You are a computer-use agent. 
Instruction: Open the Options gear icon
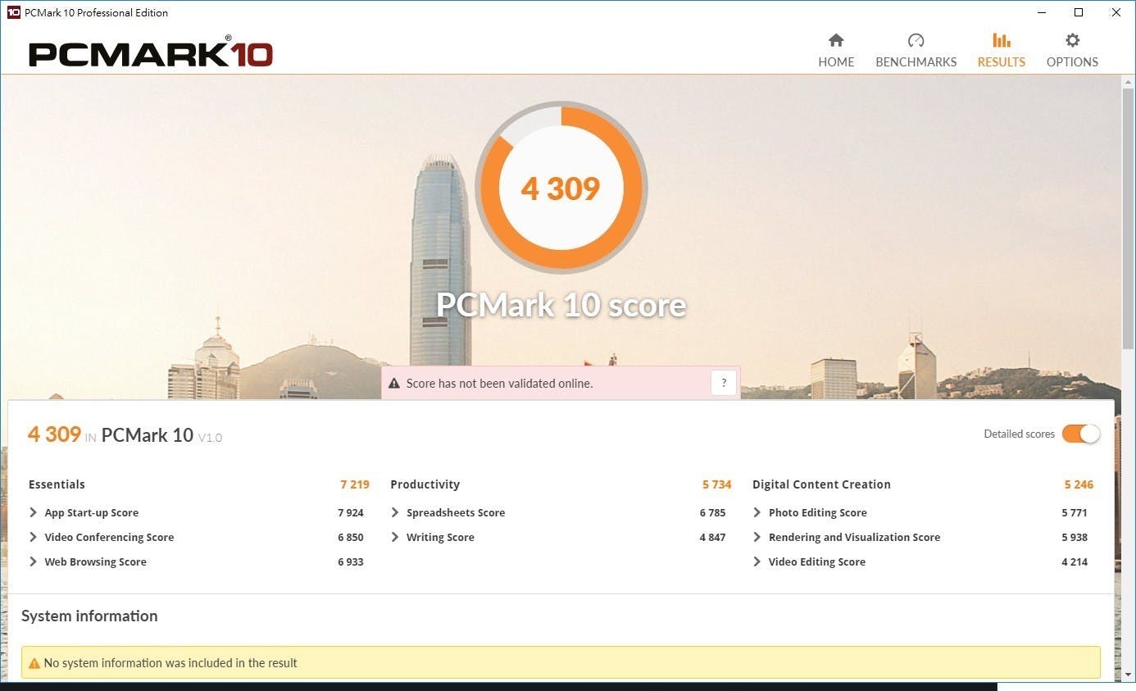pos(1072,40)
